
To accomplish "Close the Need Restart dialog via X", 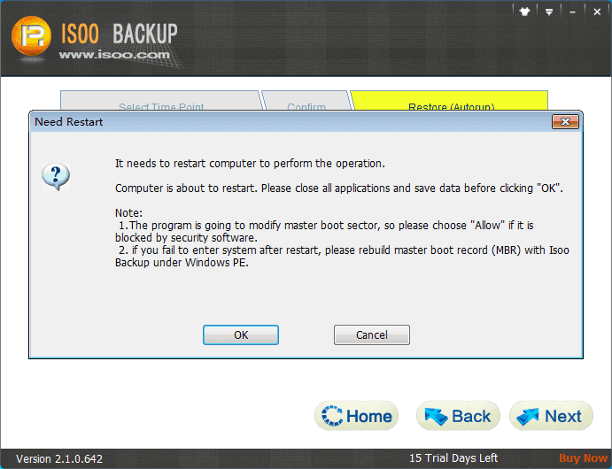I will (565, 121).
